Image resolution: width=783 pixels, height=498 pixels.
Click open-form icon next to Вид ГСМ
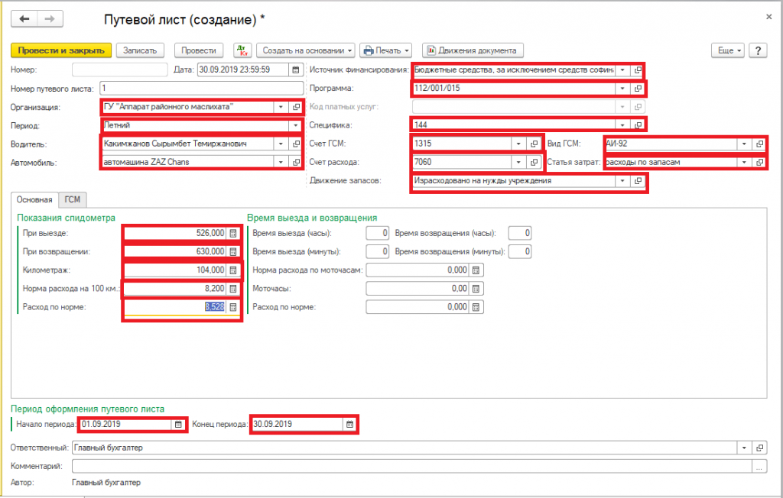pos(759,144)
